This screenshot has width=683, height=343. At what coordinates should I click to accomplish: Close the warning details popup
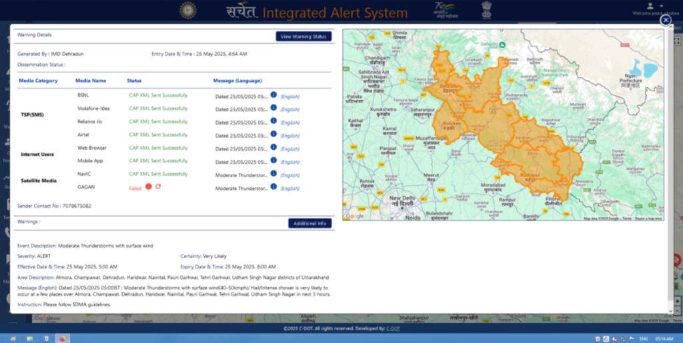tap(665, 21)
